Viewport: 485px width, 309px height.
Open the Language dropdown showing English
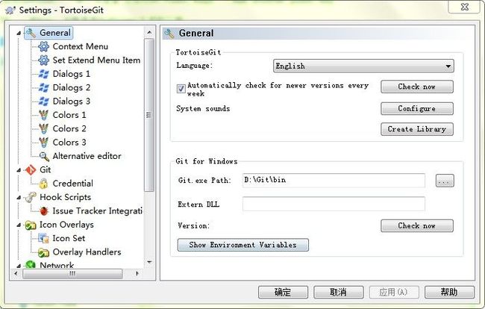point(363,66)
